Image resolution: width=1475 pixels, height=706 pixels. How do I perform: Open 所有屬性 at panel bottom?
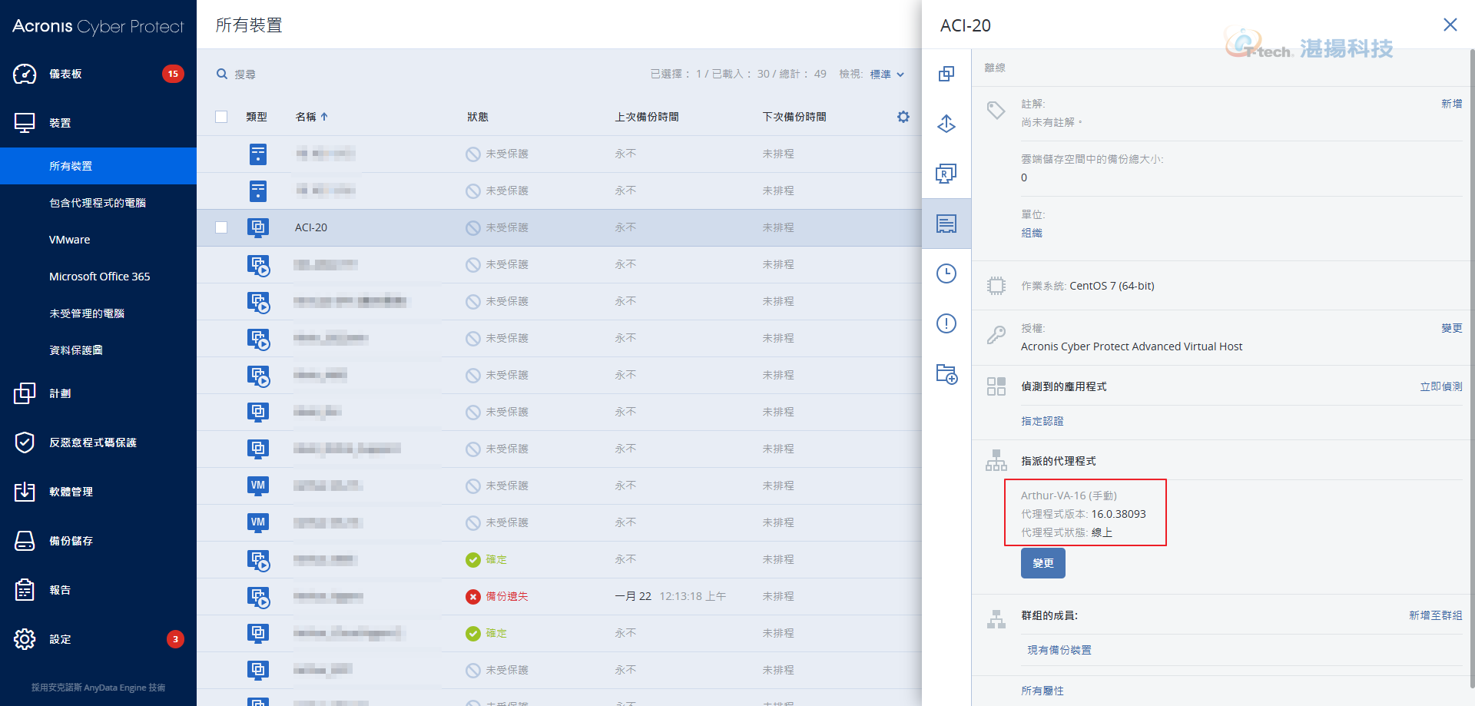coord(1042,691)
